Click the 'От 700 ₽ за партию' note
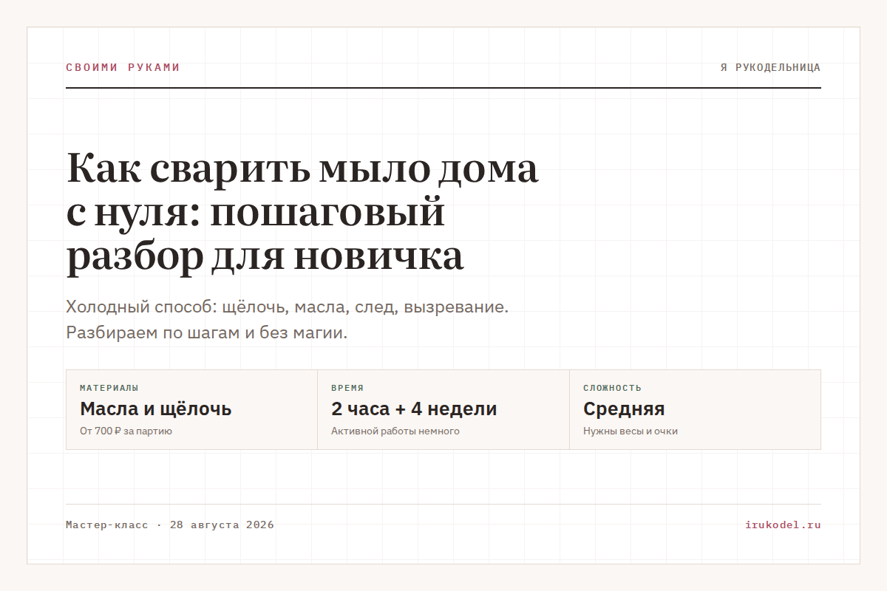887x591 pixels. click(x=126, y=431)
